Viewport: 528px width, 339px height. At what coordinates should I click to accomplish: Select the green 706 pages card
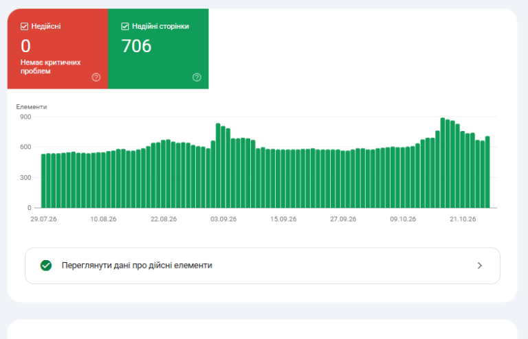[x=158, y=49]
